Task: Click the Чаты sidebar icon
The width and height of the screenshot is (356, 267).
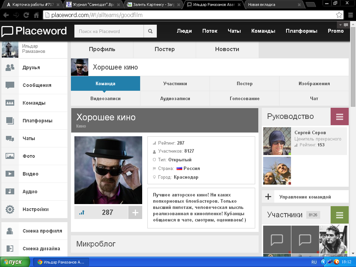Action: 10,138
